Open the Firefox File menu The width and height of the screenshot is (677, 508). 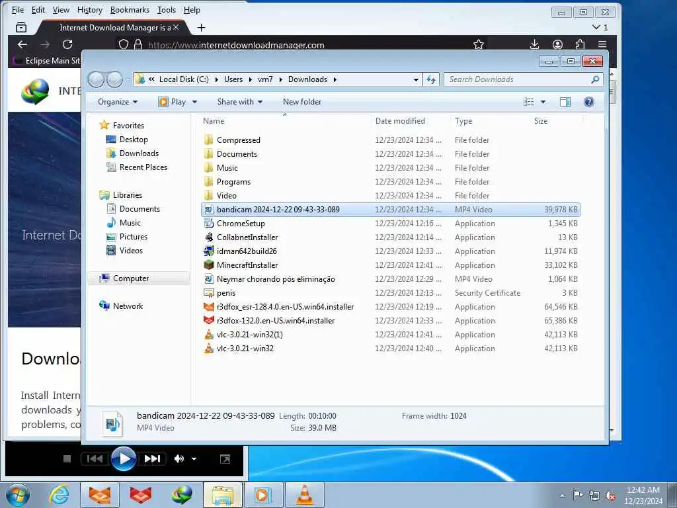(18, 9)
